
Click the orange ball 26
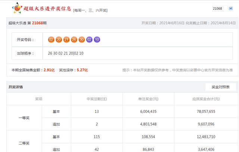[74, 40]
